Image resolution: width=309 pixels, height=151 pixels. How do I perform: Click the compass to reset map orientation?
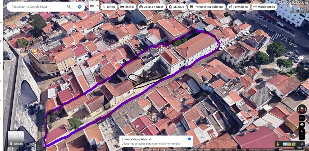[302, 109]
